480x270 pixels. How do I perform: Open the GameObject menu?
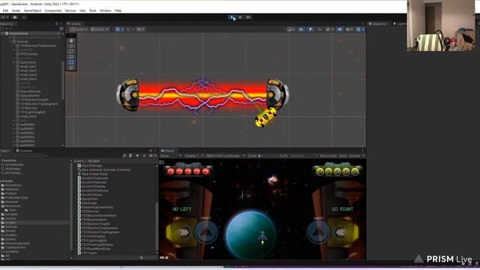tap(32, 10)
